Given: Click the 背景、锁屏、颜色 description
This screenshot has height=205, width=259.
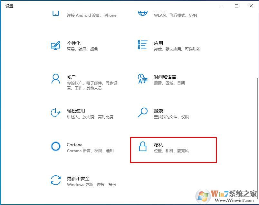Looking at the screenshot, I should point(82,49).
